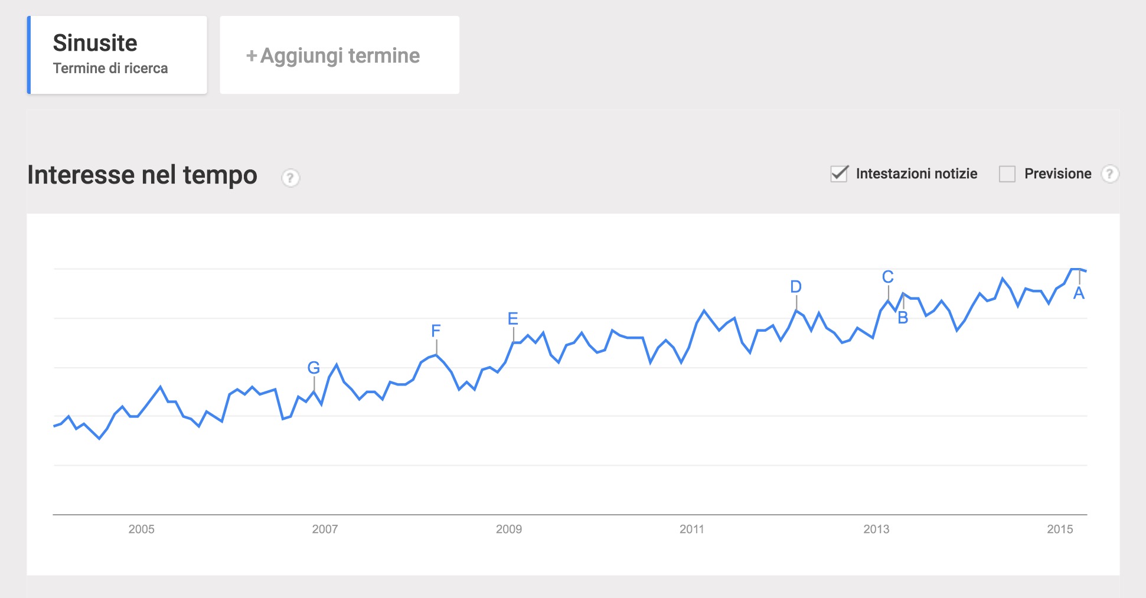Click the blue color bar on Sinusite card
The height and width of the screenshot is (598, 1146).
(29, 55)
